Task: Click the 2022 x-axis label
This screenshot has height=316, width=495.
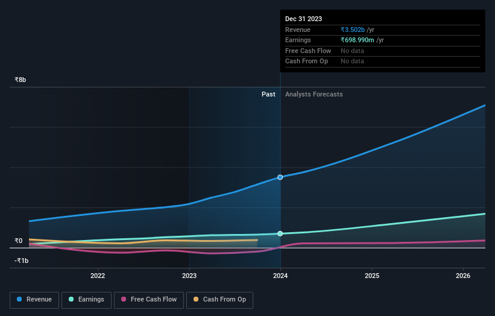Action: (98, 276)
